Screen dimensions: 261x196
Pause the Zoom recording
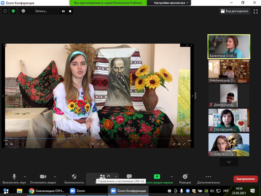(x=63, y=11)
